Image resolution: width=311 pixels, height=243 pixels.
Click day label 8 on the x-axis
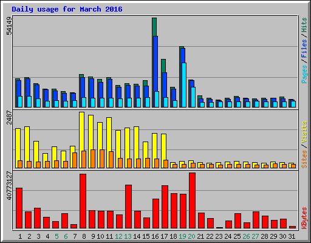(x=84, y=236)
